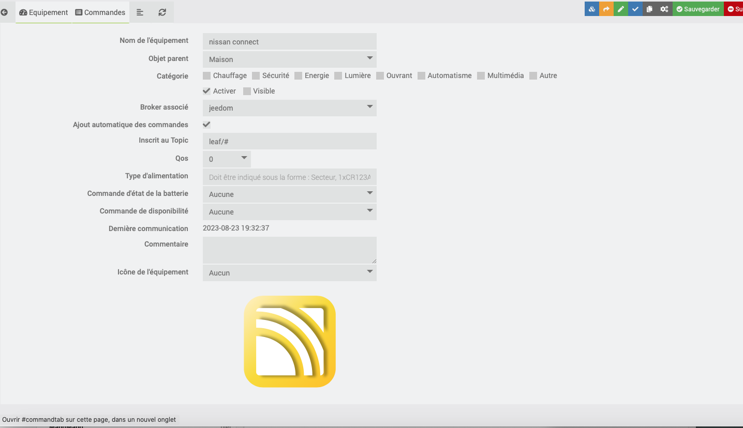The height and width of the screenshot is (428, 743).
Task: Open the Qos dropdown
Action: pos(227,159)
